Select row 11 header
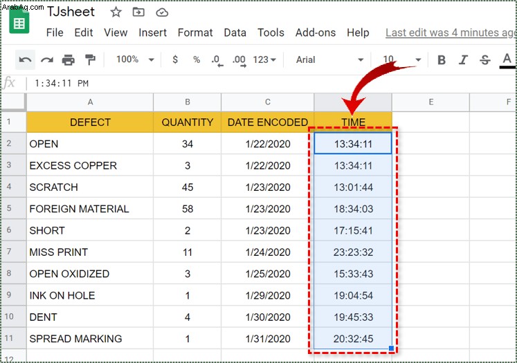 pos(13,338)
